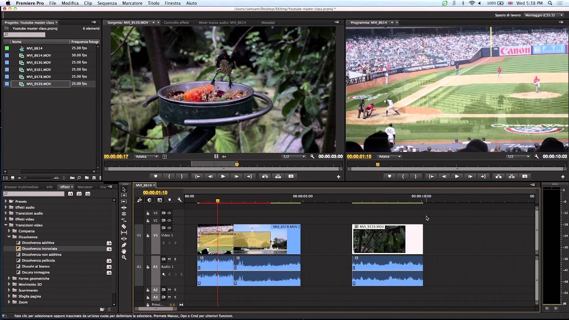Click Program monitor playhead marker
The image size is (569, 320).
tap(378, 164)
